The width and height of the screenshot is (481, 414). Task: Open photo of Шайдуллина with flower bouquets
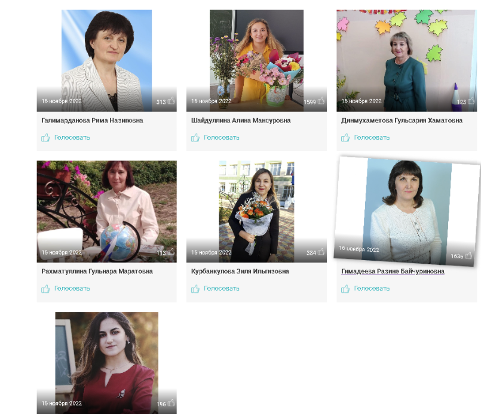(x=256, y=61)
